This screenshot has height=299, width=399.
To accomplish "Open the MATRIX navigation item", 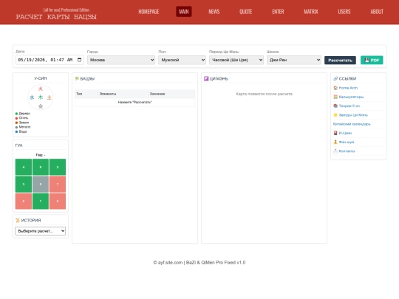I will (x=311, y=12).
